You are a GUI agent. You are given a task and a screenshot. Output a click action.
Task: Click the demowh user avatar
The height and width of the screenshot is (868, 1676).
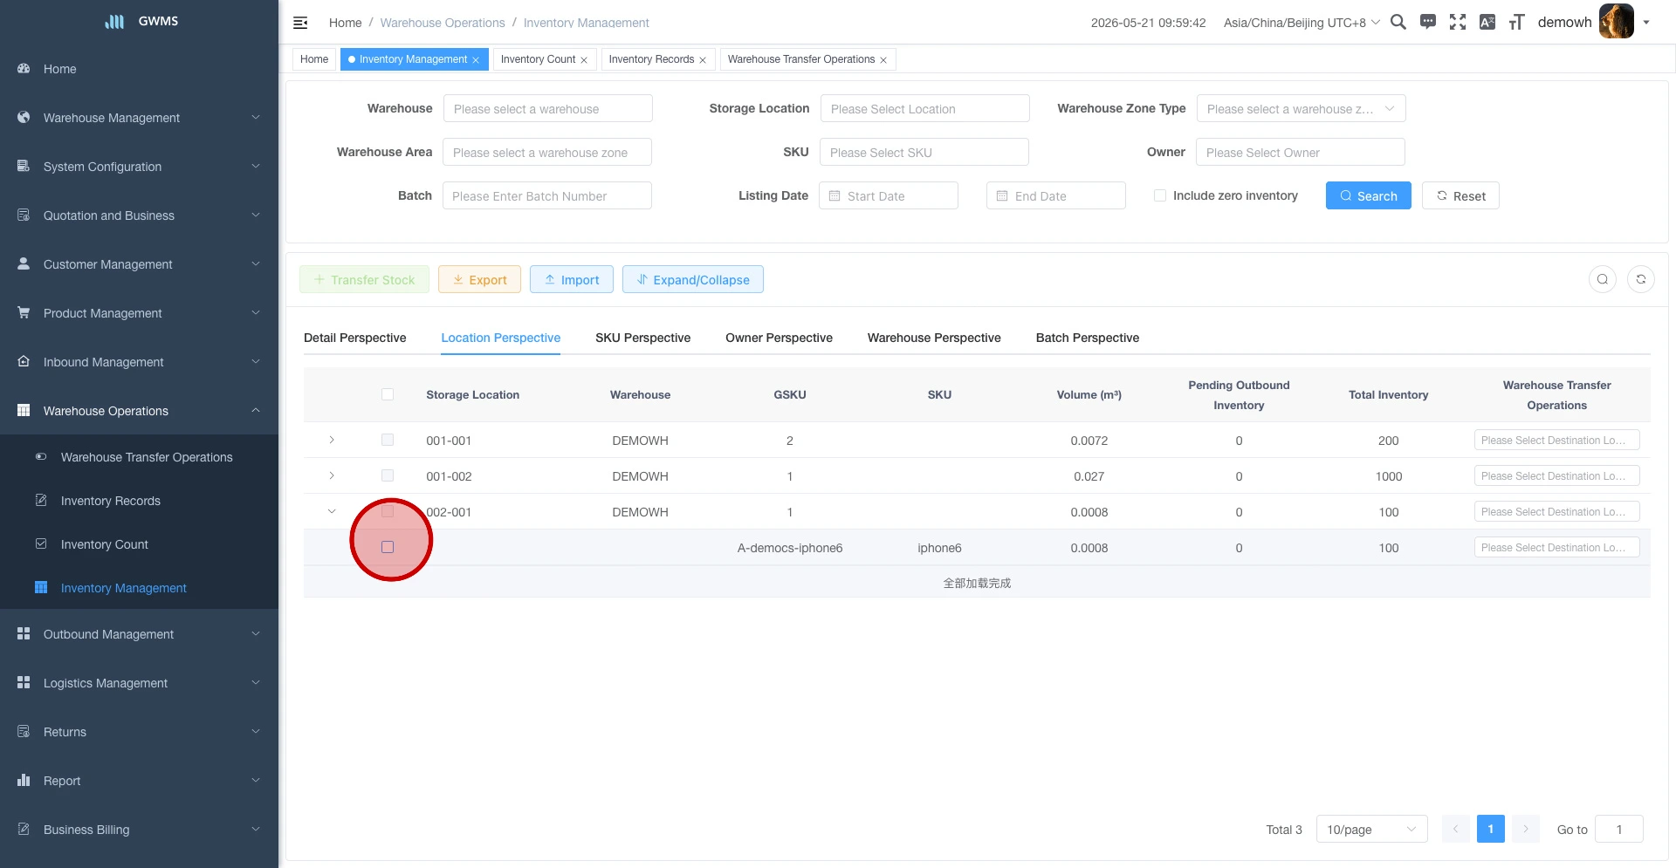click(1616, 22)
